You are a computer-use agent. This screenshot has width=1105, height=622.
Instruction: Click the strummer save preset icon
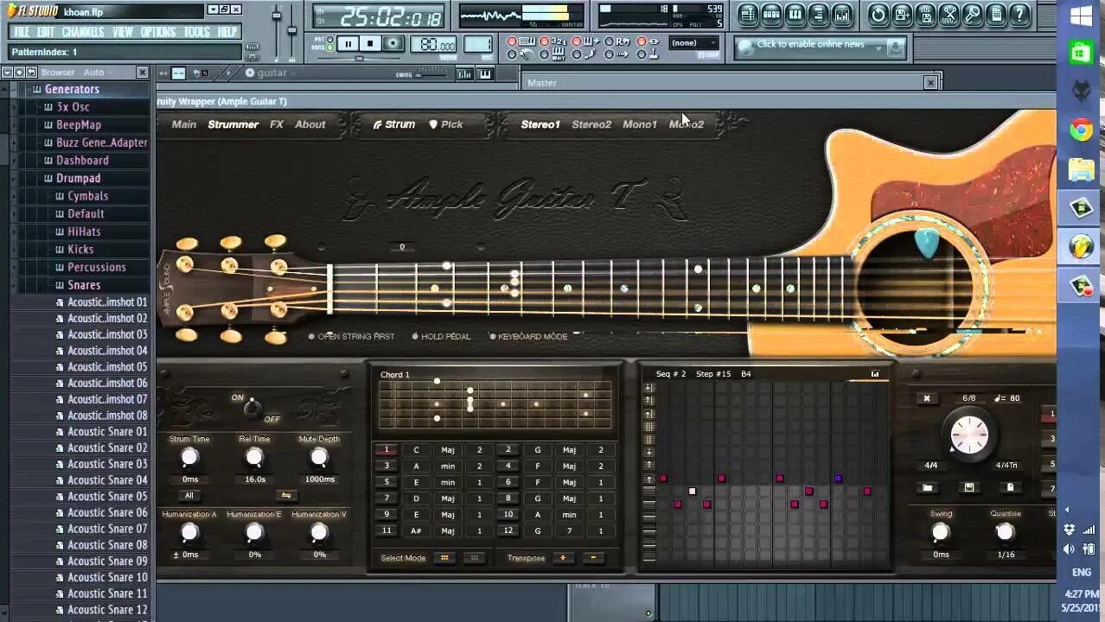click(968, 487)
